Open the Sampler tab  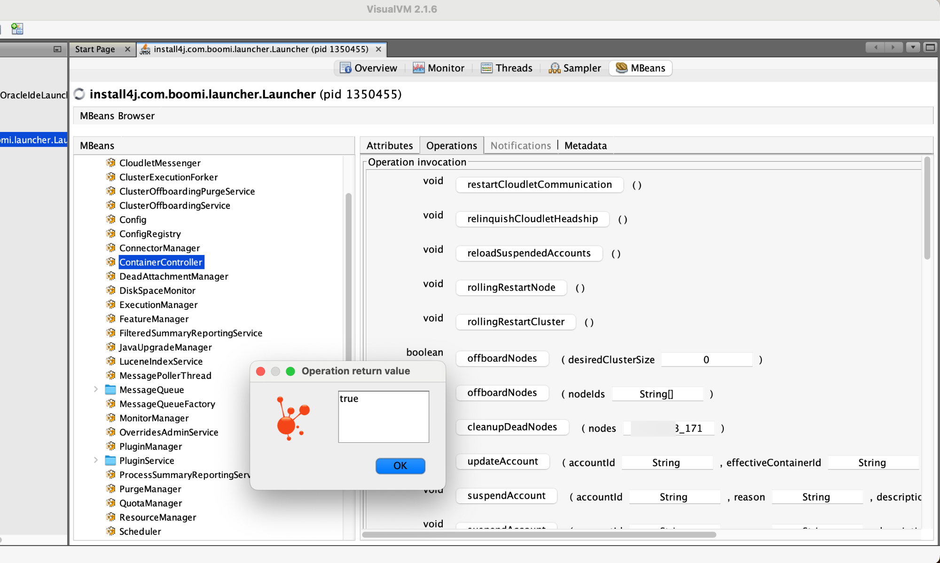575,68
